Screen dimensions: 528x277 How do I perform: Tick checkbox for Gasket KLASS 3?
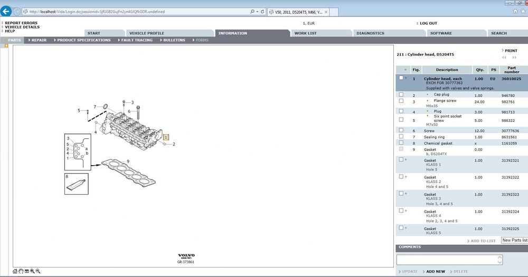[401, 194]
